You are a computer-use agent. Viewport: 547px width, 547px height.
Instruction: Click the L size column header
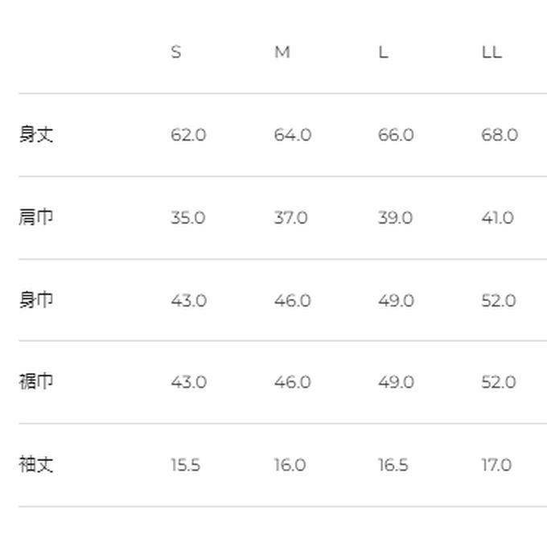pyautogui.click(x=383, y=52)
